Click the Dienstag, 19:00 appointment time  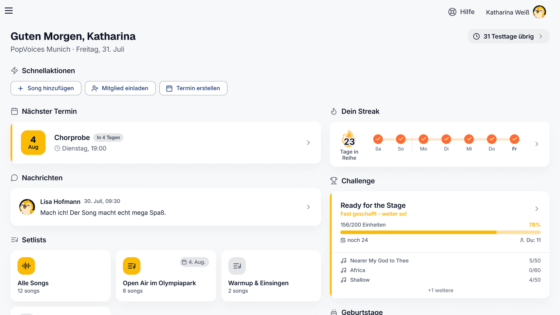84,148
